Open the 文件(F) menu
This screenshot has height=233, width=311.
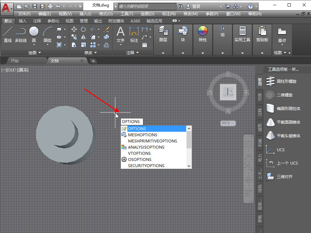click(24, 14)
